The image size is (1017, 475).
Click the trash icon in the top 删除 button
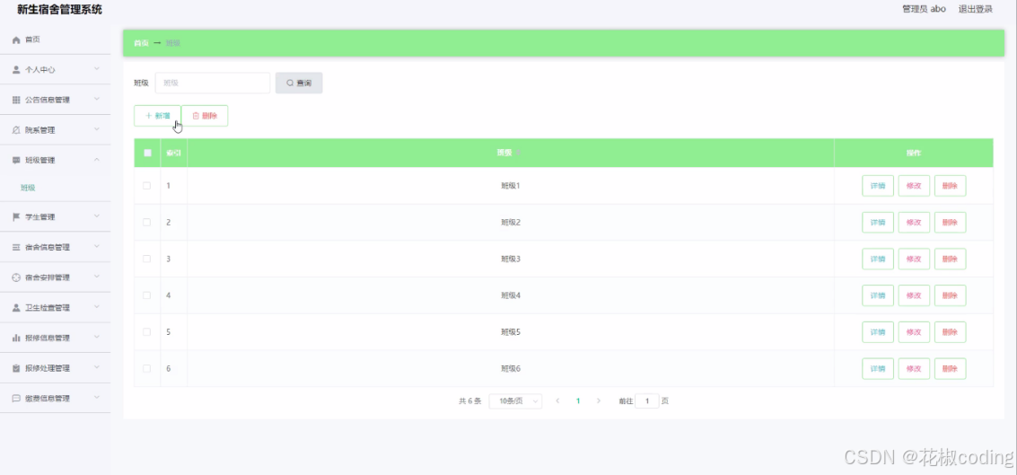pos(196,116)
